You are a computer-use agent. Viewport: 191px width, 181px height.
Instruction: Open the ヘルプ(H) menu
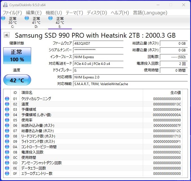120,13
